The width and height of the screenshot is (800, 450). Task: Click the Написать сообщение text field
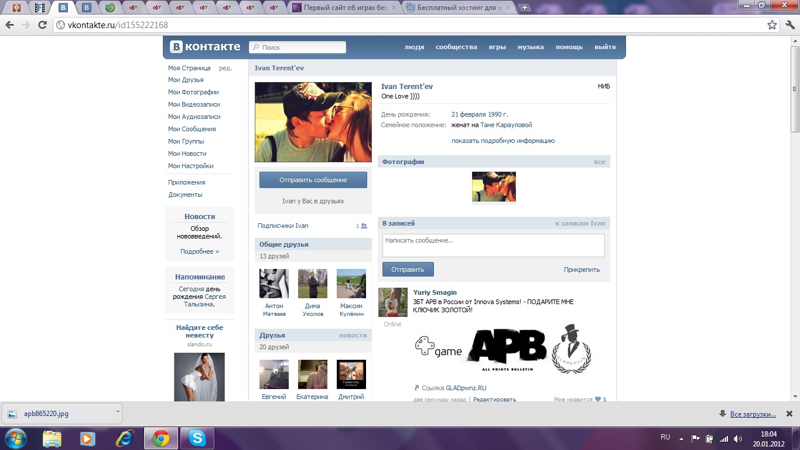click(493, 246)
